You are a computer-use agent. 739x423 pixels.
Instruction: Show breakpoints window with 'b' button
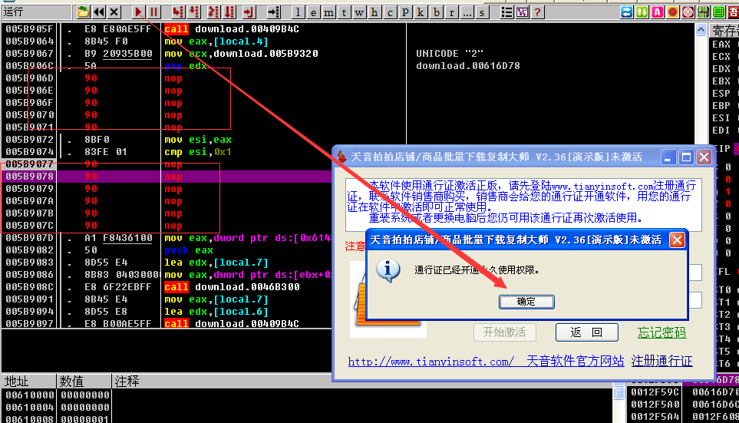click(437, 12)
